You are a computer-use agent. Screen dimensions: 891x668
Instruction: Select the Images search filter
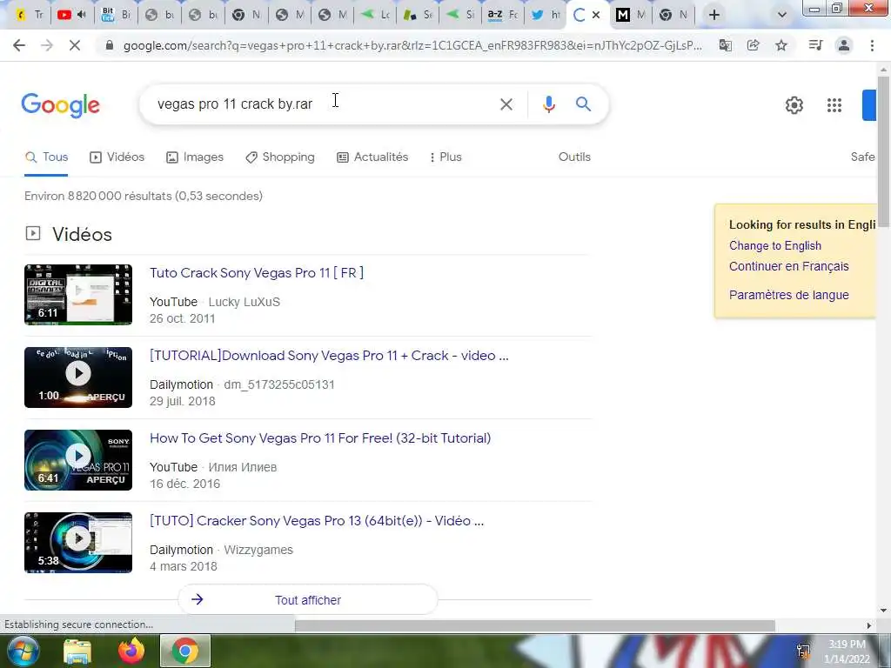point(195,157)
